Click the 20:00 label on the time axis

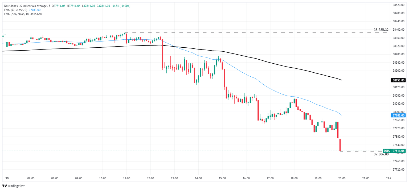click(342, 178)
